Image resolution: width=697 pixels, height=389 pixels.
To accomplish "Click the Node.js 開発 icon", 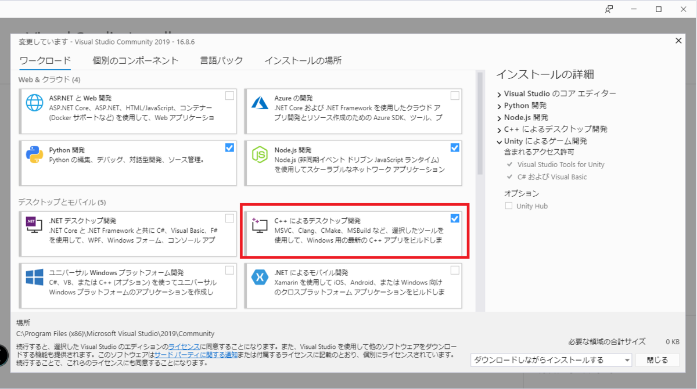I will tap(261, 154).
